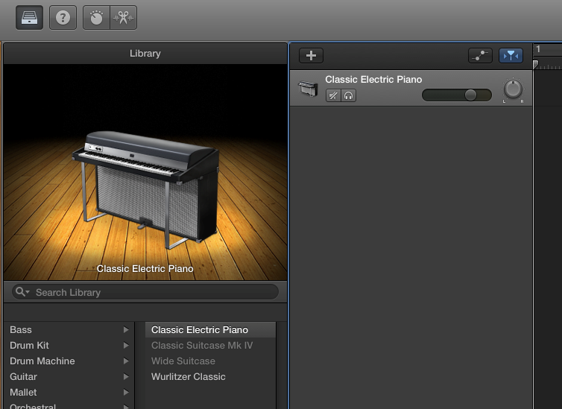
Task: Click the track pan knob
Action: click(513, 89)
